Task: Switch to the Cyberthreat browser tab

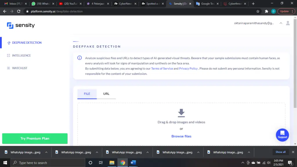Action: point(235,3)
